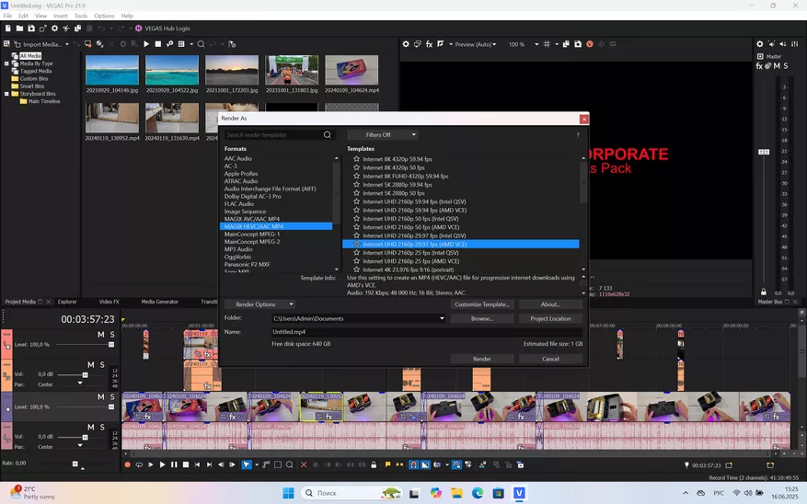The height and width of the screenshot is (504, 807).
Task: Star the Internet UHD 2160p 25 fps (Intel QSV) template
Action: [x=357, y=253]
